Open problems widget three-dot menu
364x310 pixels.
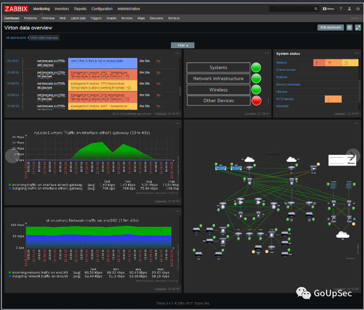[177, 53]
